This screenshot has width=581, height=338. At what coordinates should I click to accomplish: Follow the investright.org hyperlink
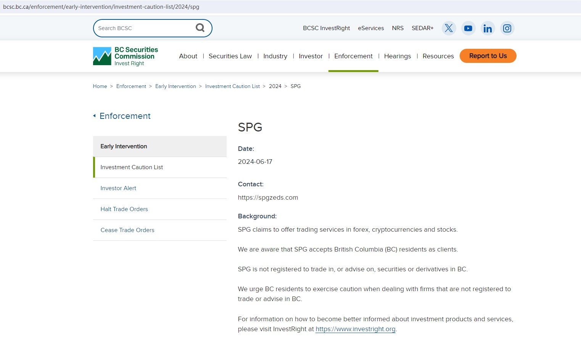pos(355,329)
